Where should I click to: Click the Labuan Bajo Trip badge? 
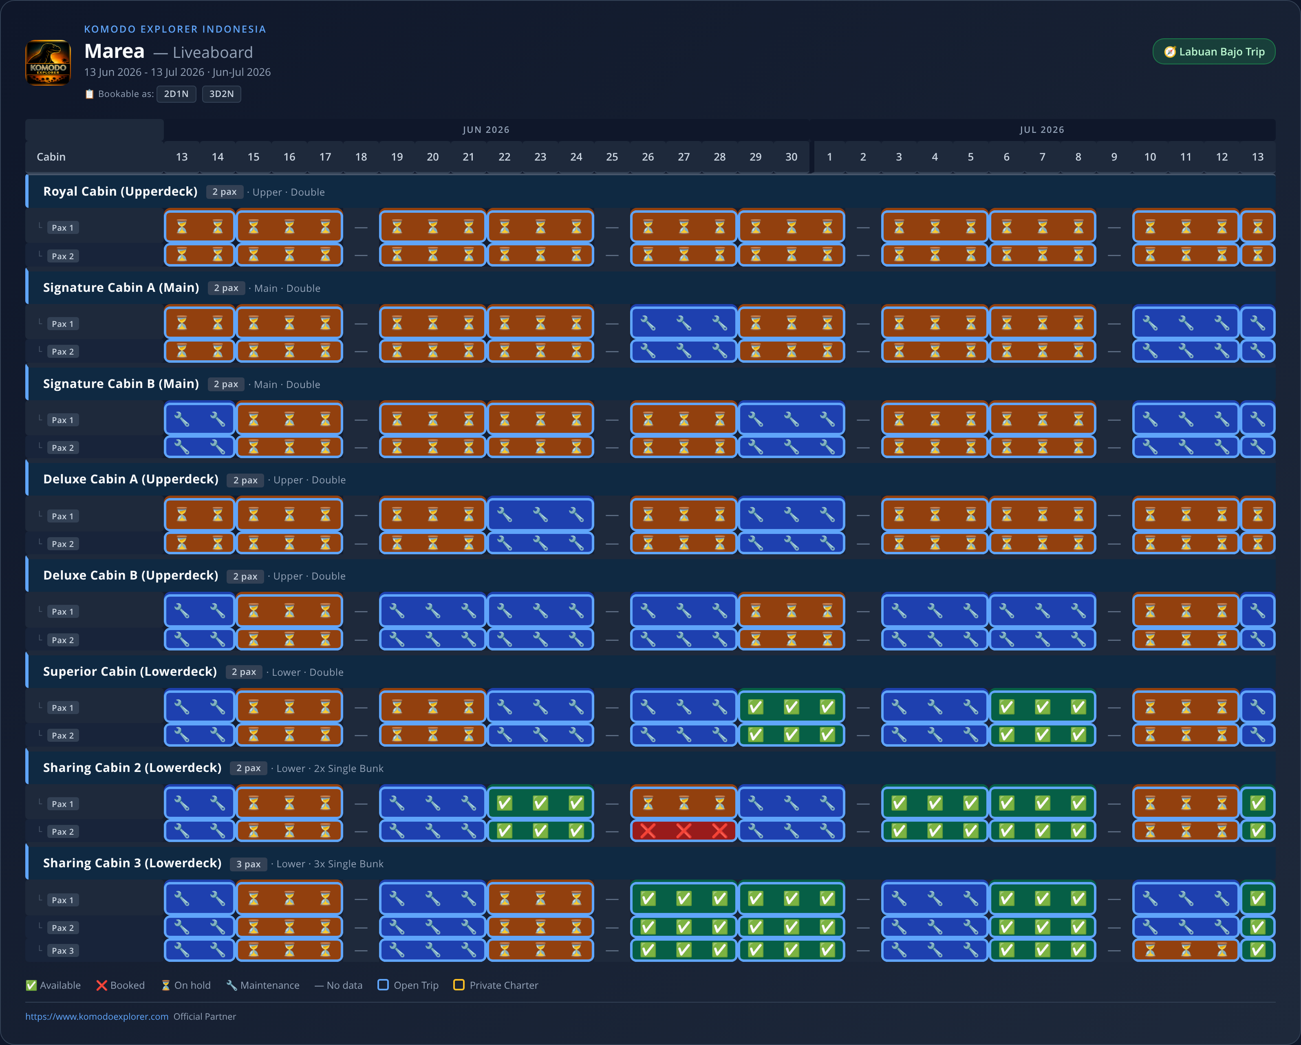point(1213,52)
